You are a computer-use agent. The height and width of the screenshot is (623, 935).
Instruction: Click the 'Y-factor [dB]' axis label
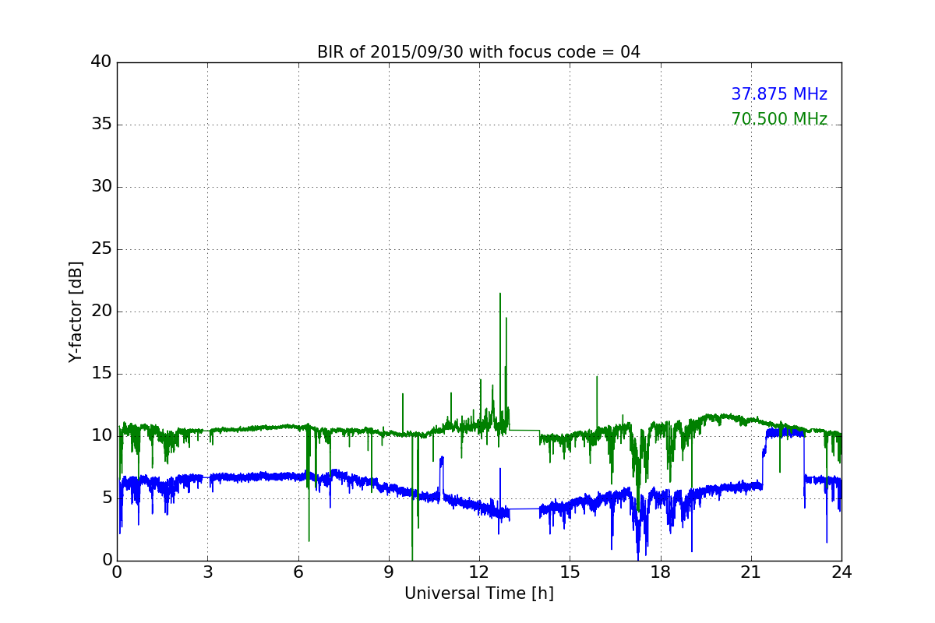76,311
